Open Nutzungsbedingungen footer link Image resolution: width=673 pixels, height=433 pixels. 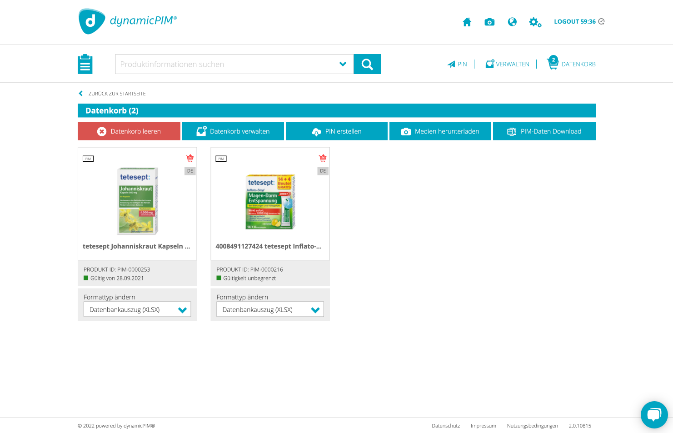click(532, 426)
